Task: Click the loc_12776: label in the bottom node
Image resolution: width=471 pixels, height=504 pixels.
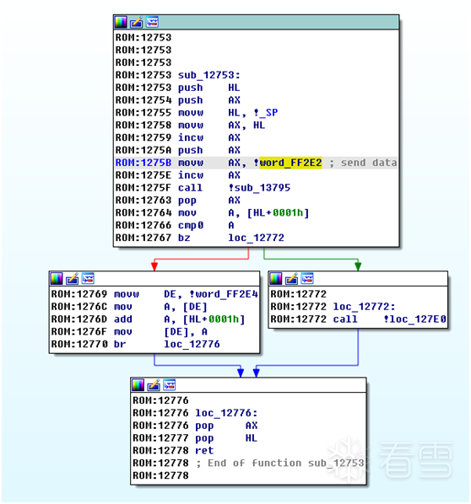Action: coord(227,413)
